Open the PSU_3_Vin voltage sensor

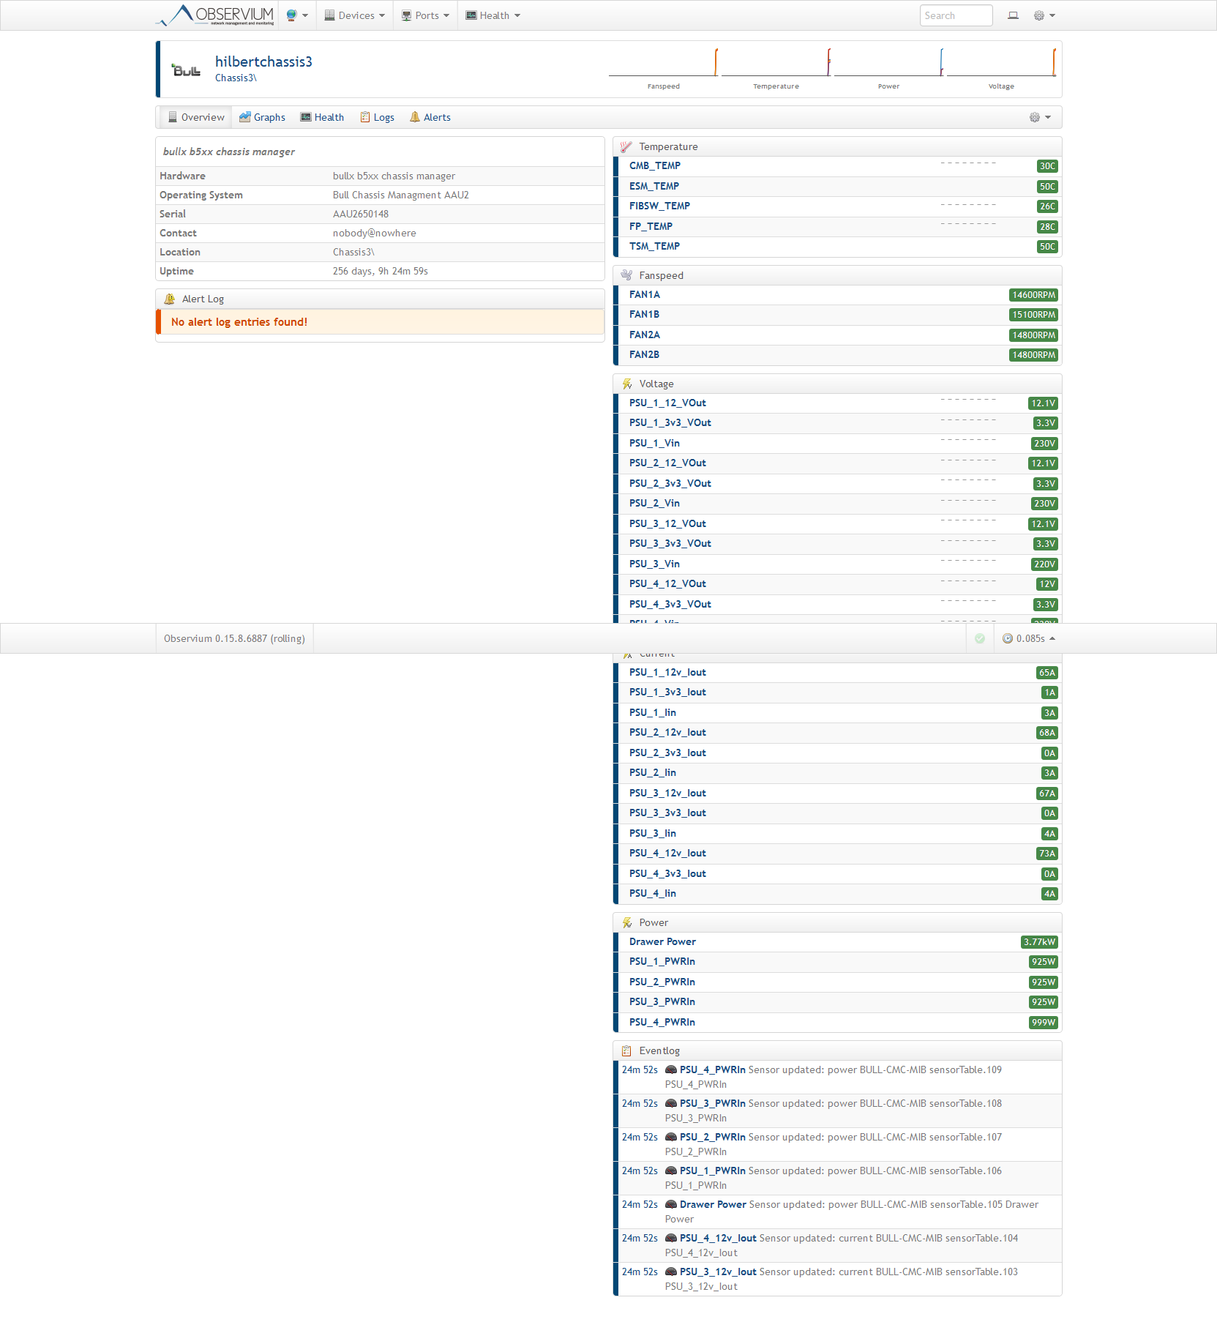click(x=654, y=564)
